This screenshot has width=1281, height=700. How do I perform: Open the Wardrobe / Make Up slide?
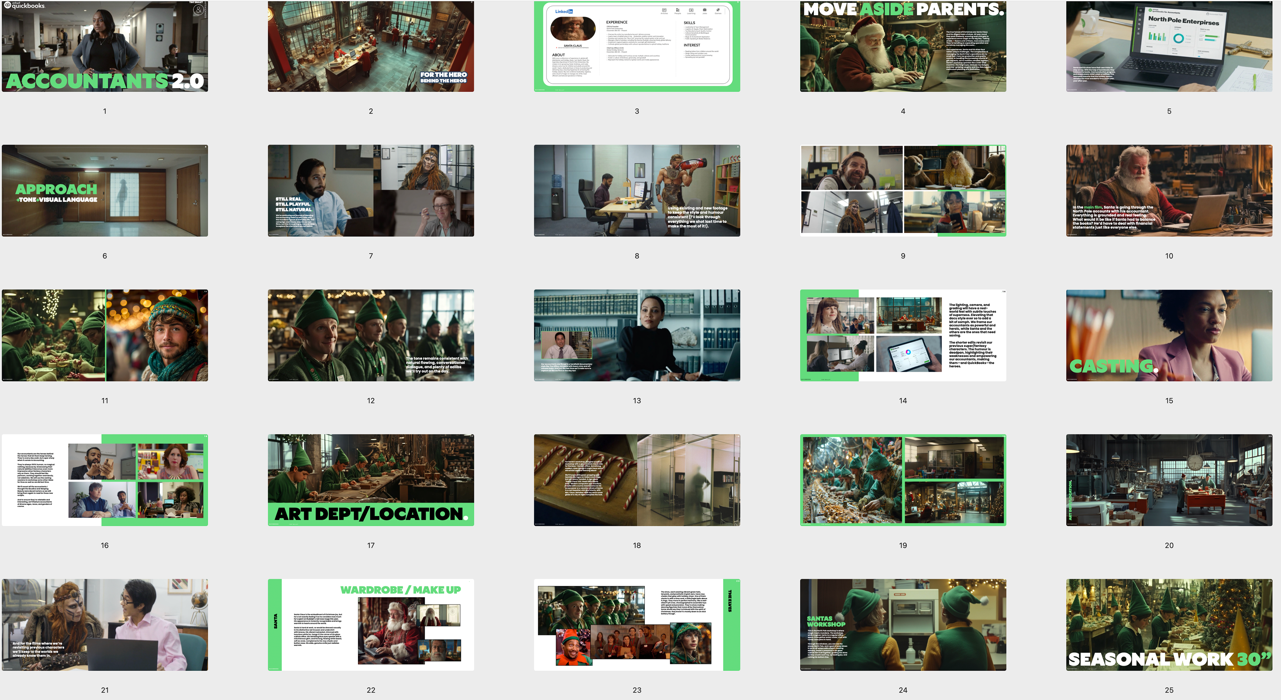371,624
